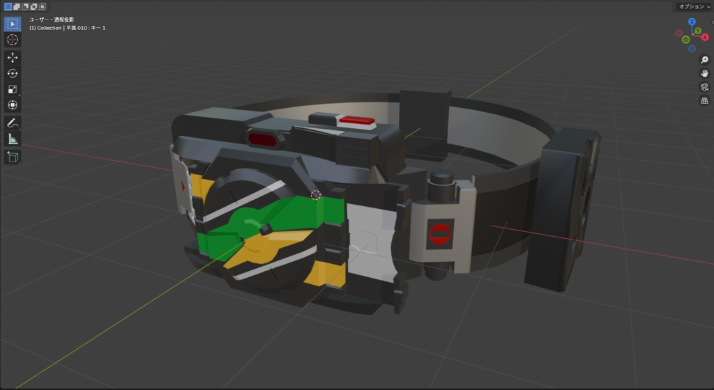Select the Transform tool

[x=13, y=105]
